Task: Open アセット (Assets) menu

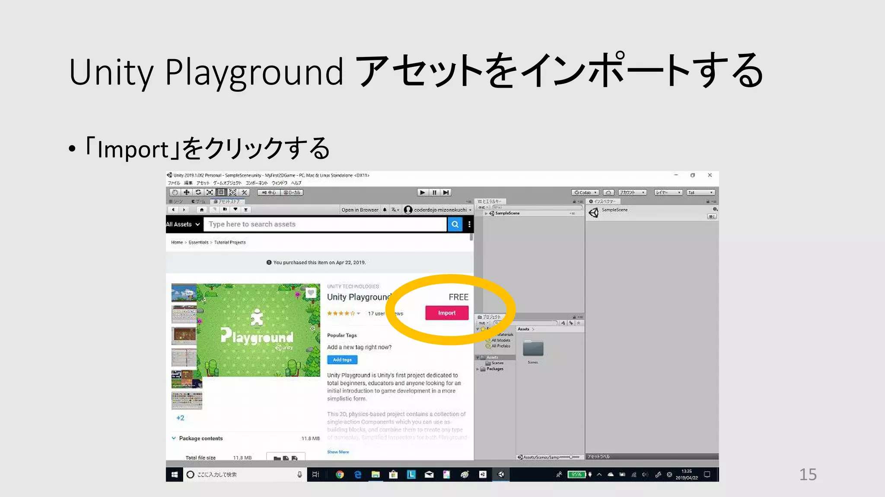Action: point(203,183)
